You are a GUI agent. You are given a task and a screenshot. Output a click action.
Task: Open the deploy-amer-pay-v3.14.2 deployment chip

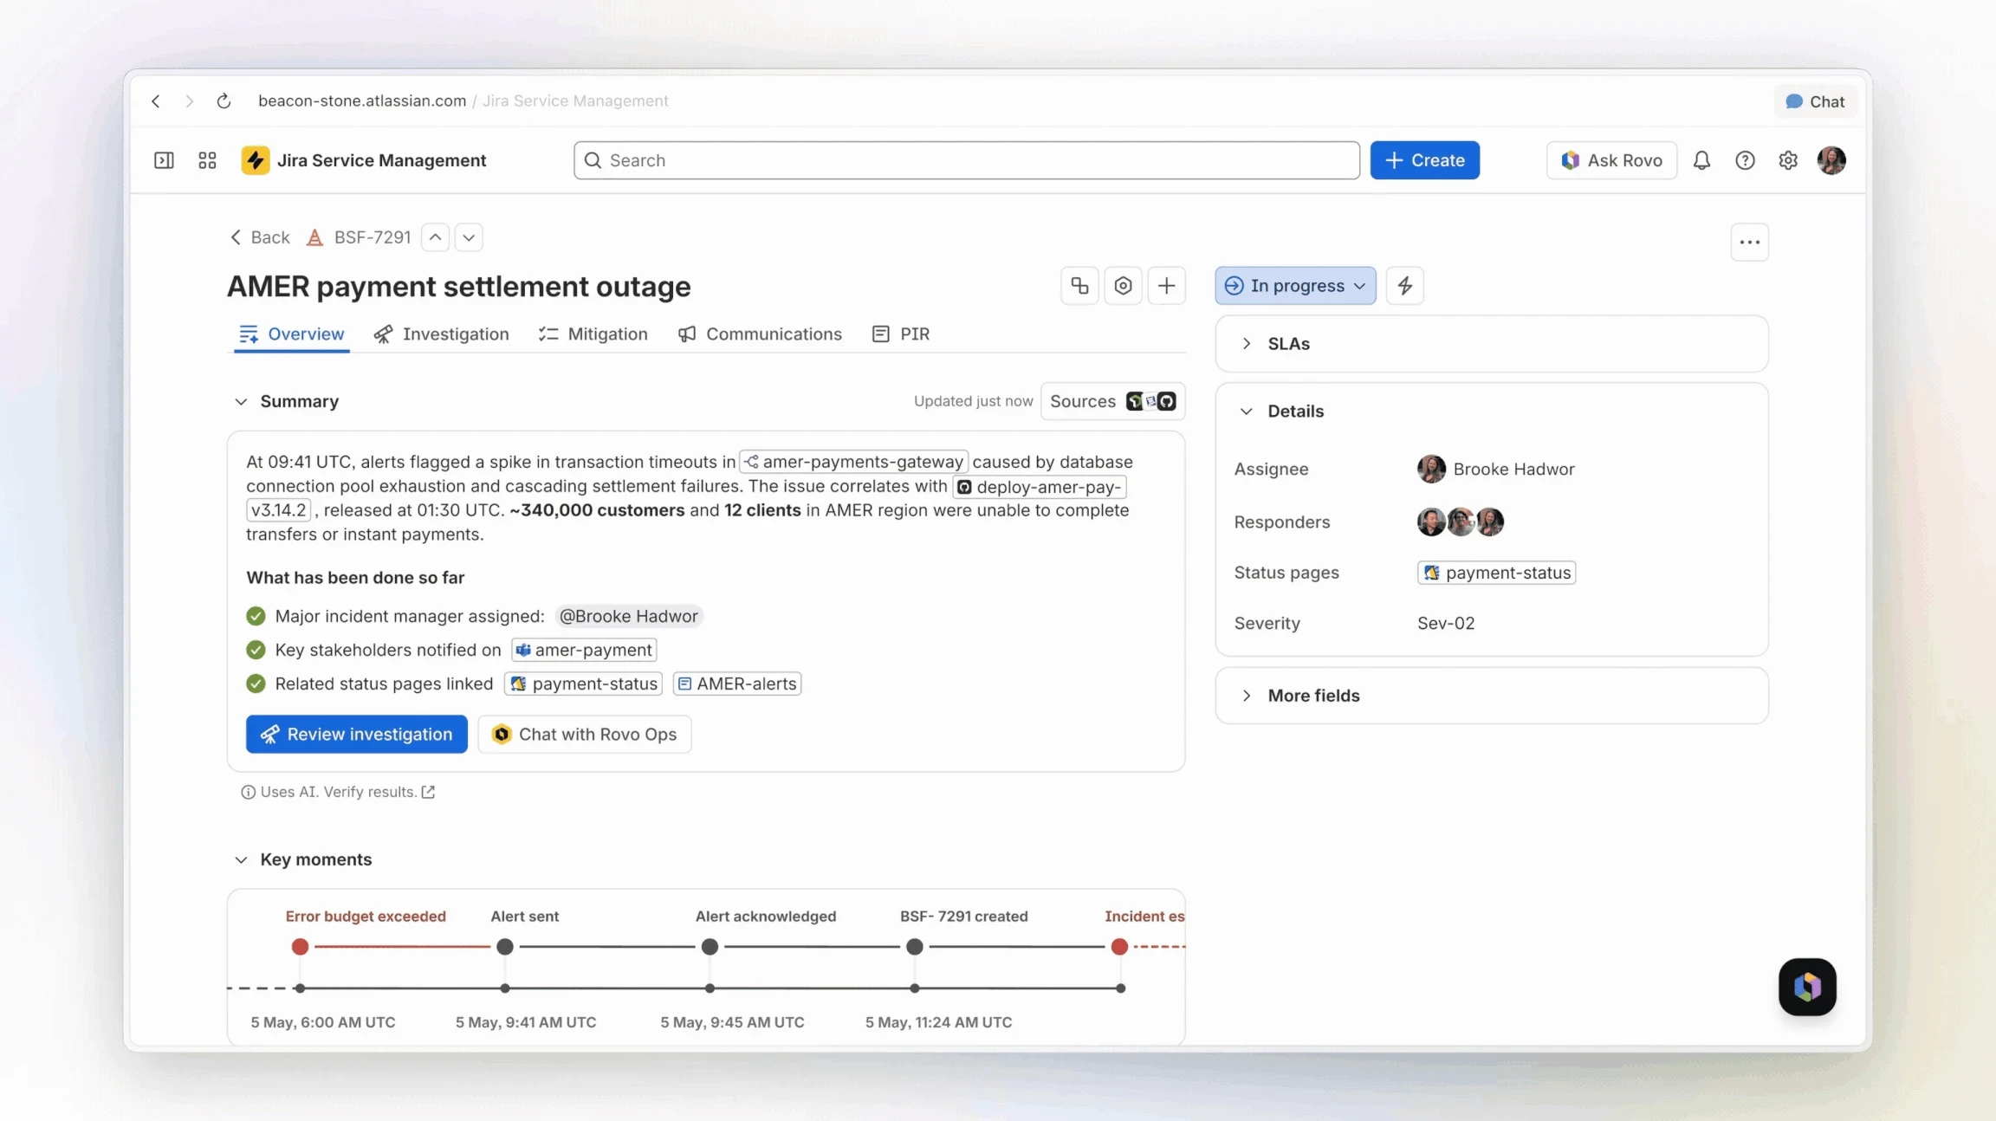(x=1039, y=487)
